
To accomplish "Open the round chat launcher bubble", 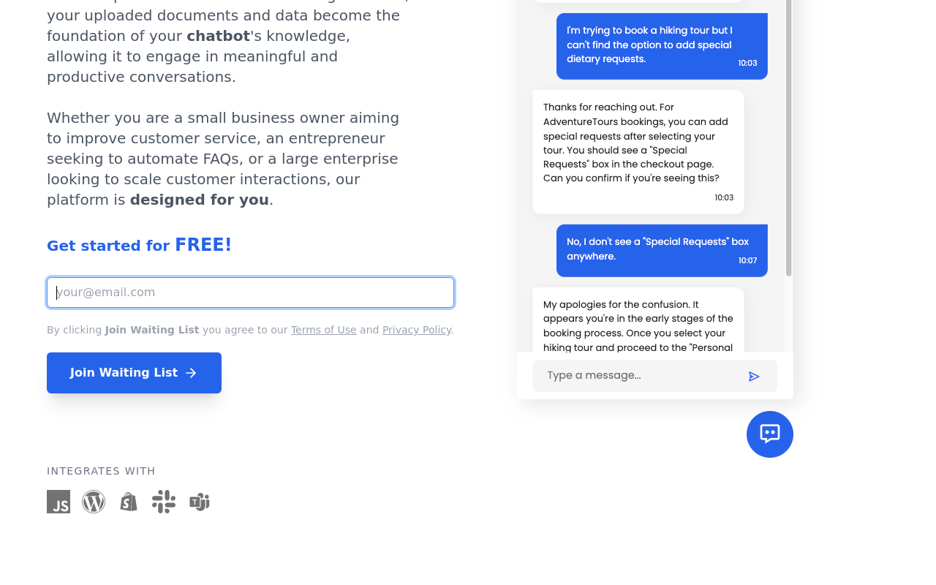I will click(x=769, y=434).
